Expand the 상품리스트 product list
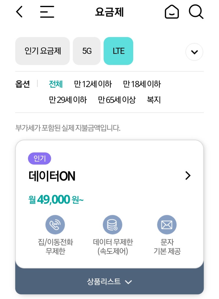 pos(109,282)
